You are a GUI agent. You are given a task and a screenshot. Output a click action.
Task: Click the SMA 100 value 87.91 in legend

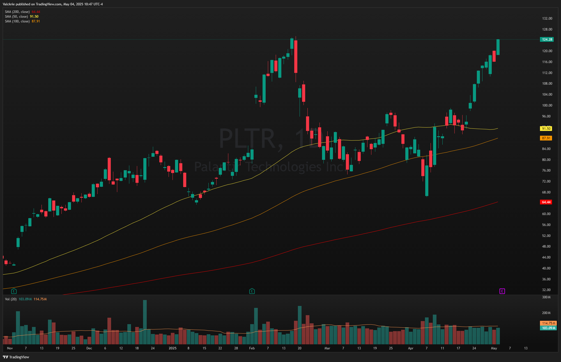pyautogui.click(x=36, y=21)
